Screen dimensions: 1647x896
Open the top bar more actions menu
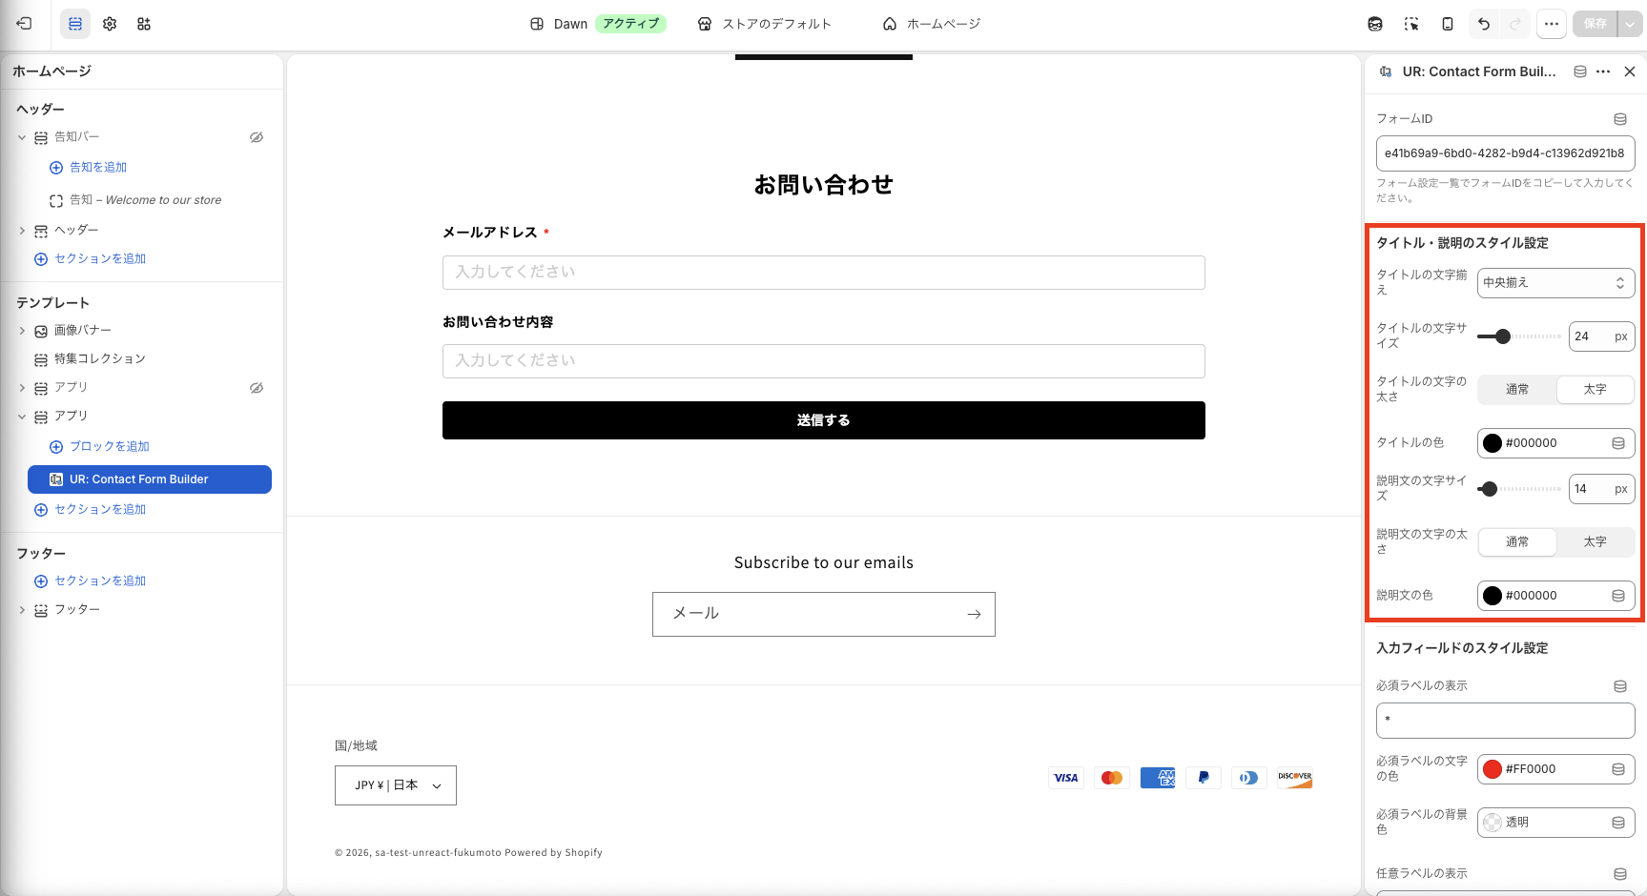[1552, 24]
